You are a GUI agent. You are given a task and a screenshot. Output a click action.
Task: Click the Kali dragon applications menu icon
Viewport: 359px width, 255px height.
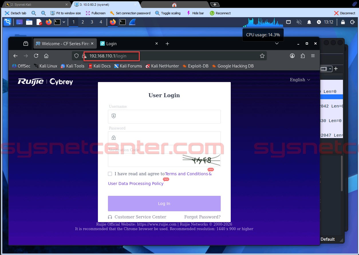7,22
